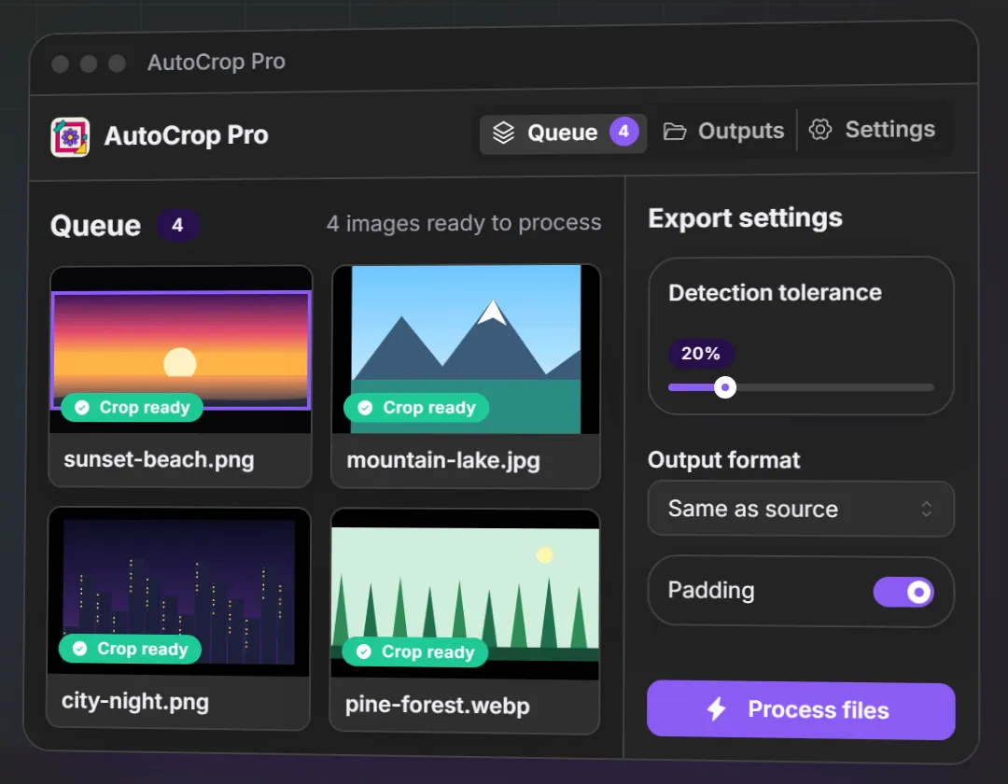Open the Output format dropdown

pos(801,509)
